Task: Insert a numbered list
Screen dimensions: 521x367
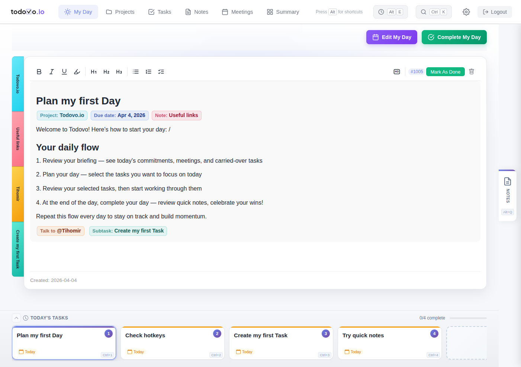Action: [x=148, y=72]
